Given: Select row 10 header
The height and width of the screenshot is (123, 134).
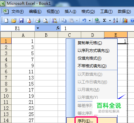Looking at the screenshot, I should (6, 96).
